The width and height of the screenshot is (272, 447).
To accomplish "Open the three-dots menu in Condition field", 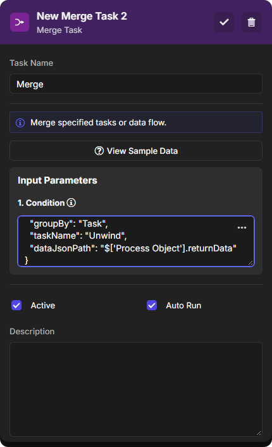I will [242, 227].
